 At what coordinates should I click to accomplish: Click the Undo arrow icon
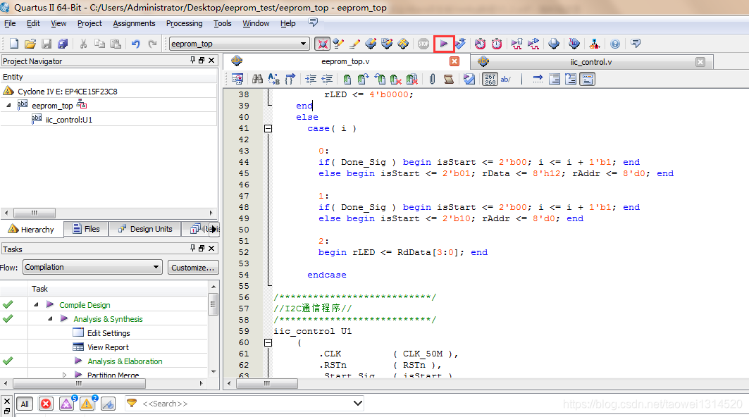point(136,44)
